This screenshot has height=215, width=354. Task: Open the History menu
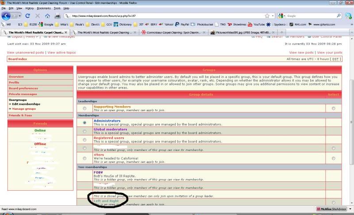point(29,8)
